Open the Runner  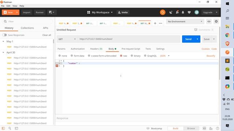coord(39,12)
